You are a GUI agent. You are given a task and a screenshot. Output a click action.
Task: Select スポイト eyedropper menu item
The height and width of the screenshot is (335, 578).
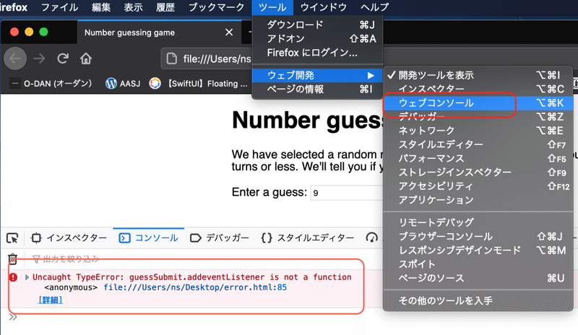click(478, 264)
